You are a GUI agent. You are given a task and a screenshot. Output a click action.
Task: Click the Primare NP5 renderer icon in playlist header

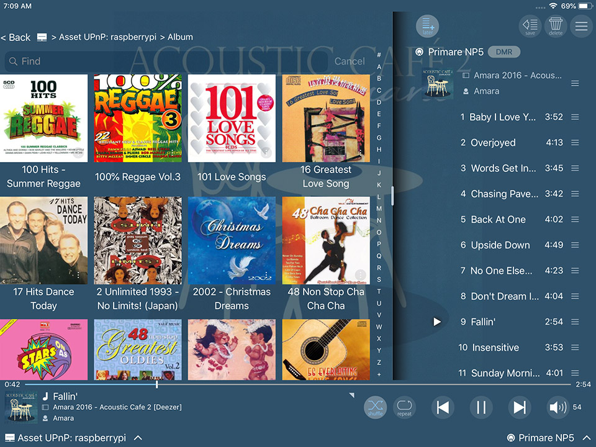tap(419, 52)
